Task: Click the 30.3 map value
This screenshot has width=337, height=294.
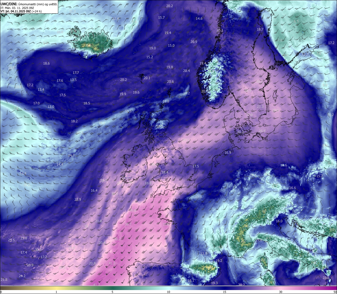Action: [38, 250]
